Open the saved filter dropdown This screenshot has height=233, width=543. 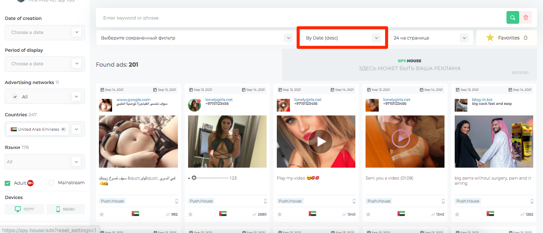pos(196,38)
